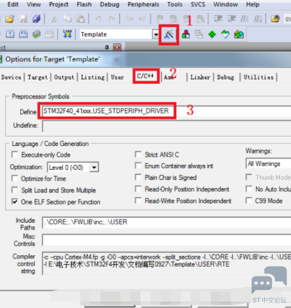Click the Save All disks icon
The image size is (291, 308).
36,19
